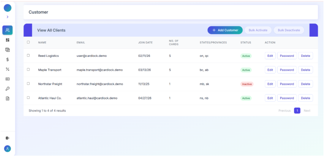326x157 pixels.
Task: Edit the Northstar Freight customer
Action: coord(270,84)
